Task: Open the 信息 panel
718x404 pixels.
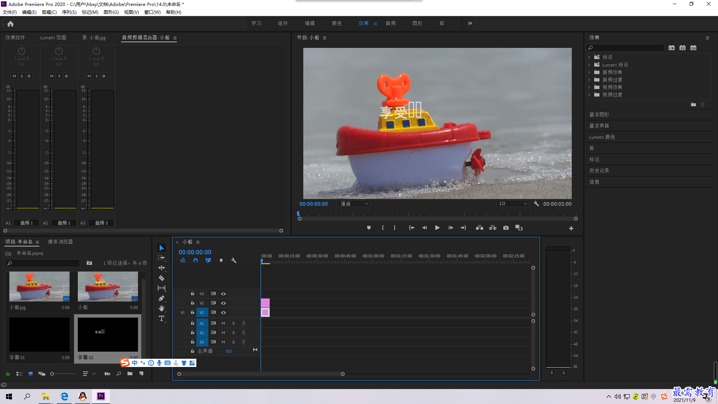Action: (x=594, y=182)
